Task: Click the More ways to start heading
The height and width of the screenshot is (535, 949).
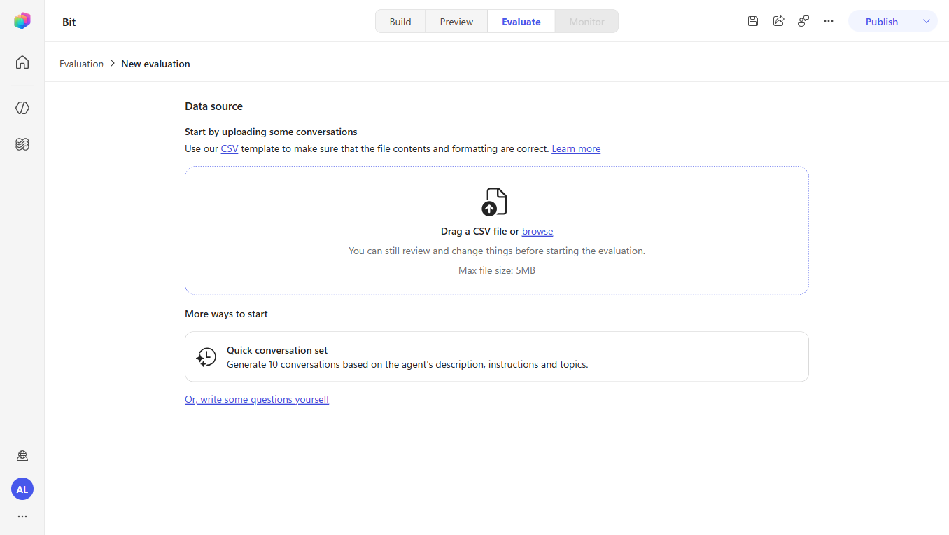Action: click(x=226, y=314)
